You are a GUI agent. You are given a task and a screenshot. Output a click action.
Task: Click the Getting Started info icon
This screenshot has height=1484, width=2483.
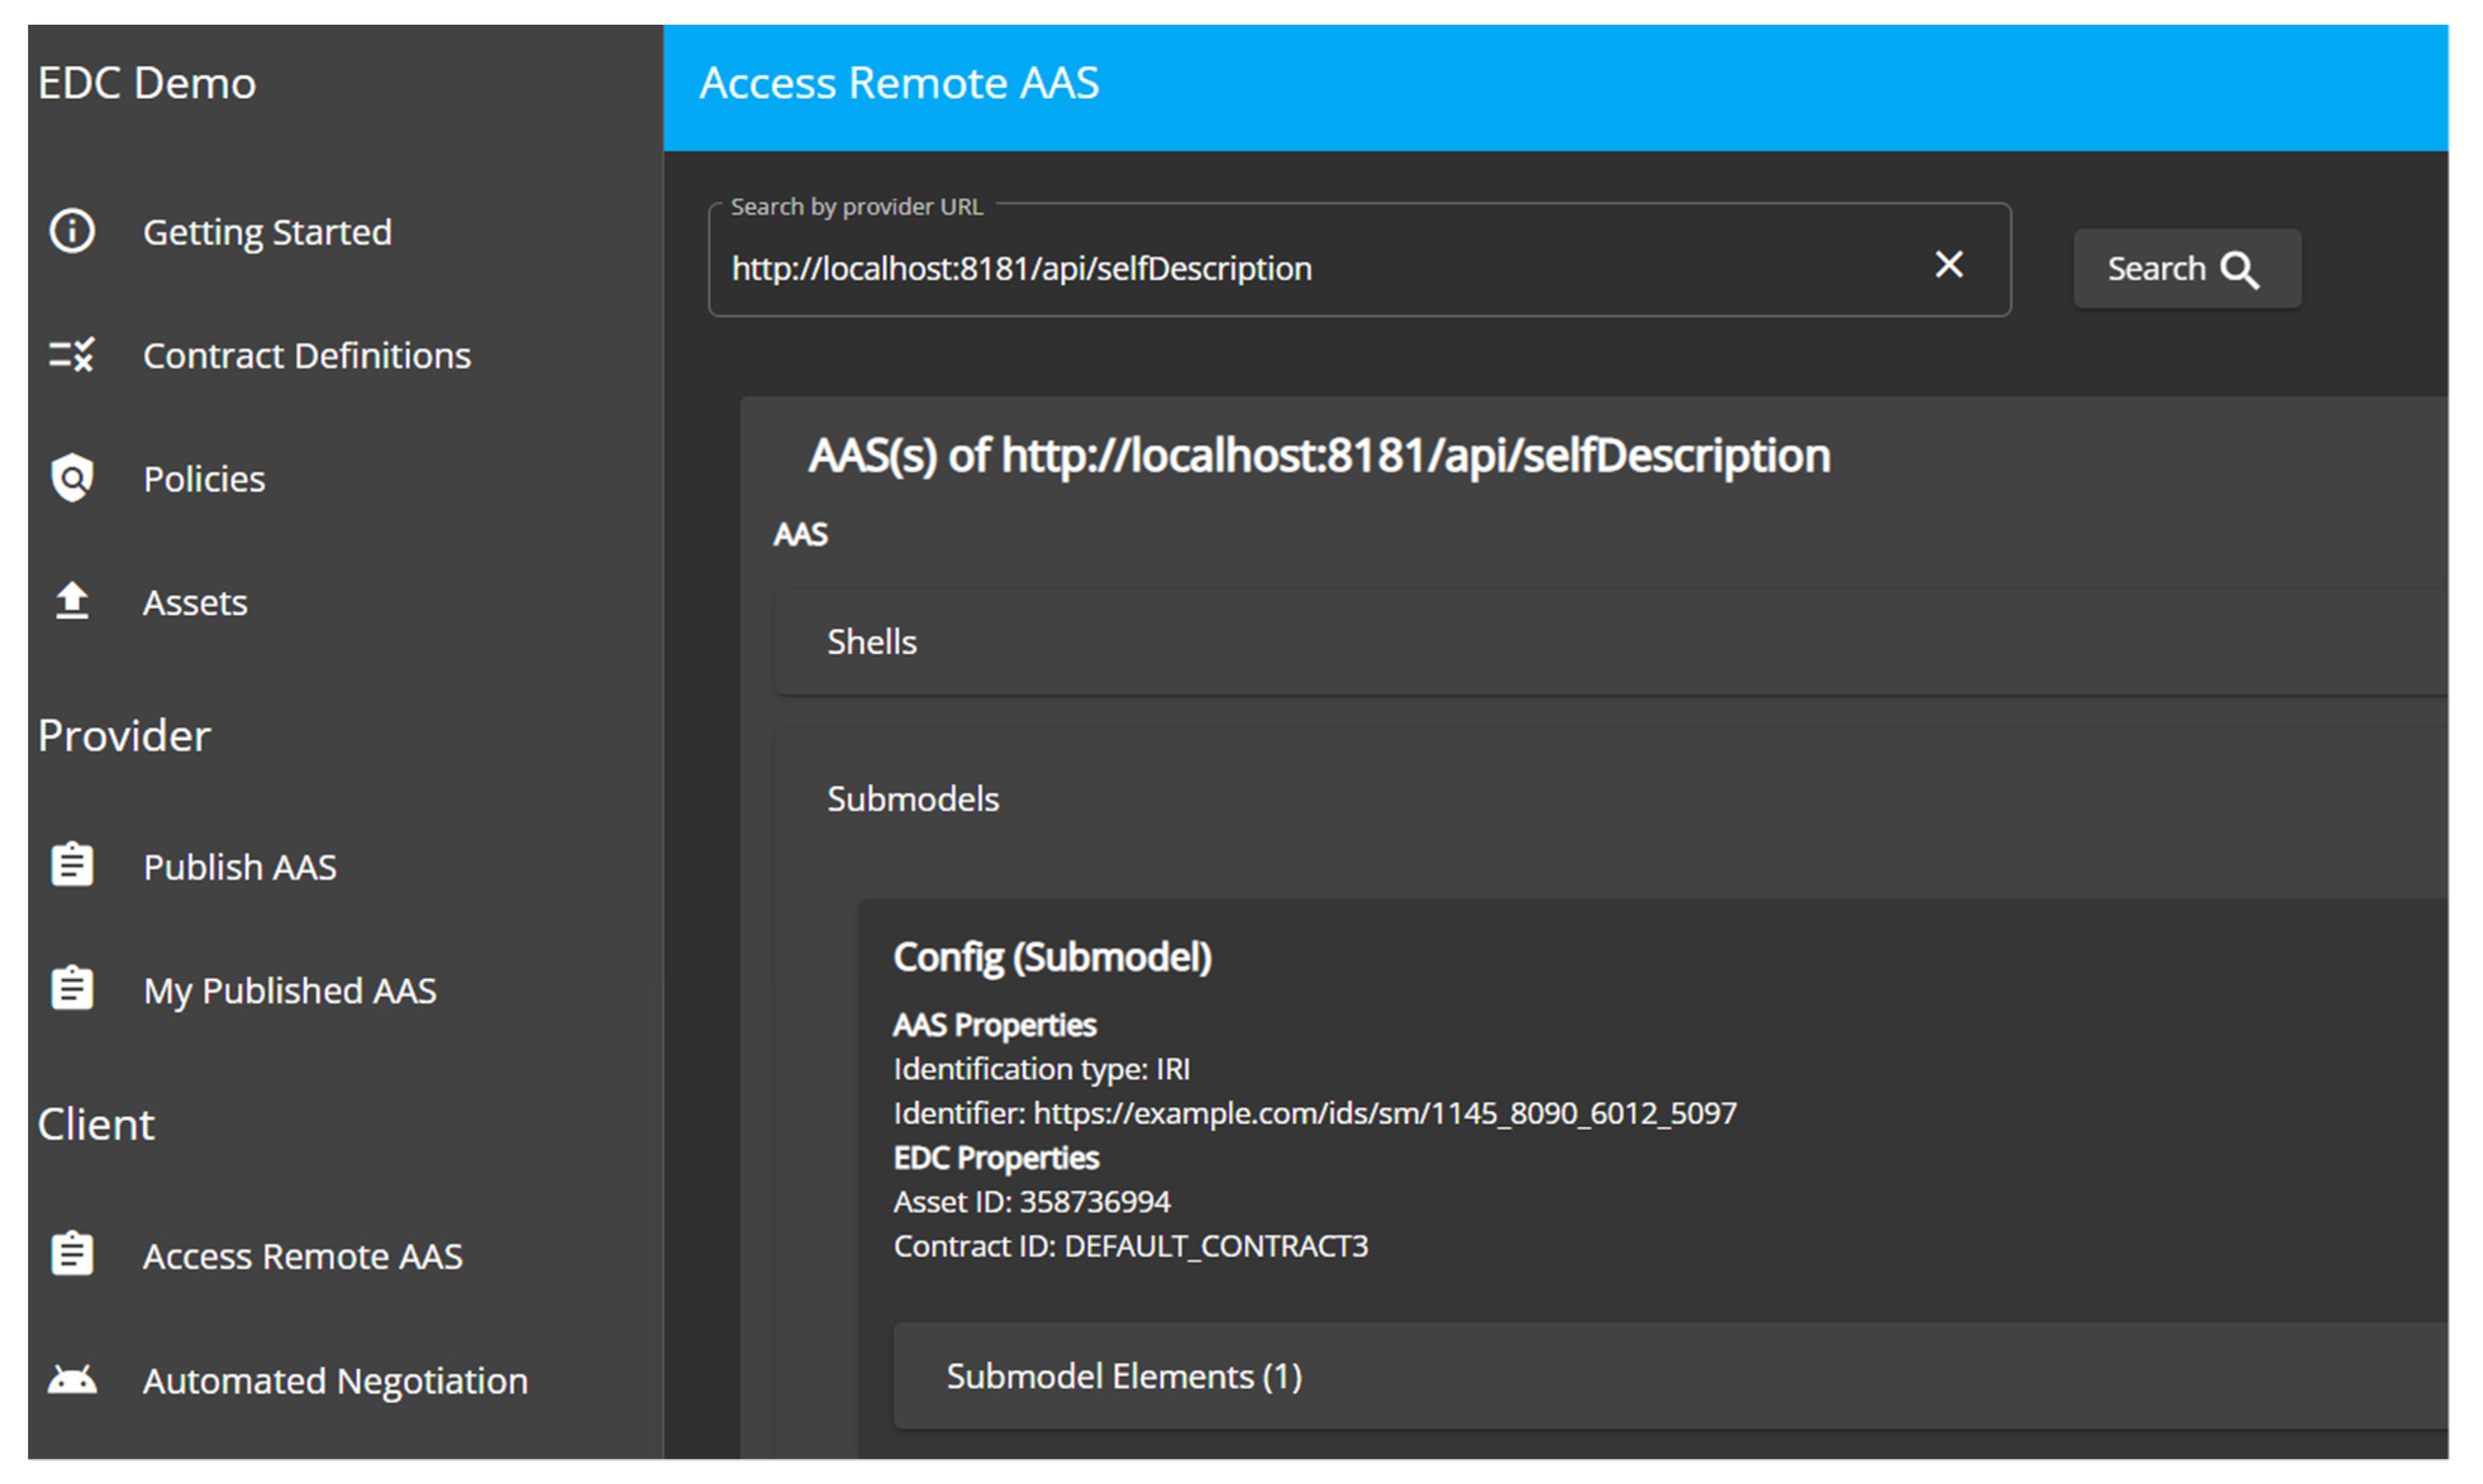(x=72, y=231)
